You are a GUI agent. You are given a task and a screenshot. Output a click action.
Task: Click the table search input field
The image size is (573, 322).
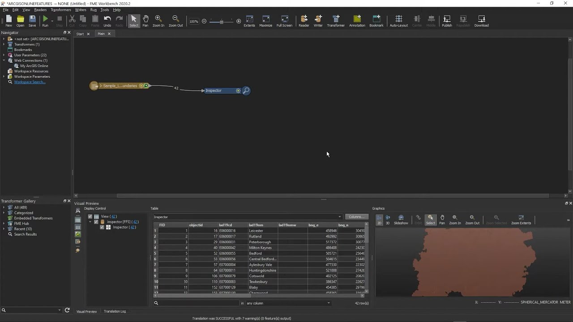pos(199,303)
